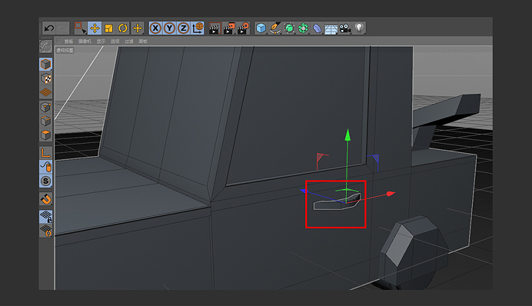Click the red X axis gizmo arrow
The width and height of the screenshot is (532, 306).
coord(391,194)
